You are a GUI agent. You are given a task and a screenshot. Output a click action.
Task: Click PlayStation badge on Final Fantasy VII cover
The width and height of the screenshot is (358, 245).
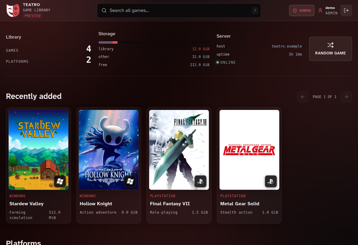[200, 181]
